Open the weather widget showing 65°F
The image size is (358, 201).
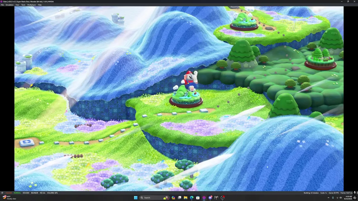(x=10, y=198)
